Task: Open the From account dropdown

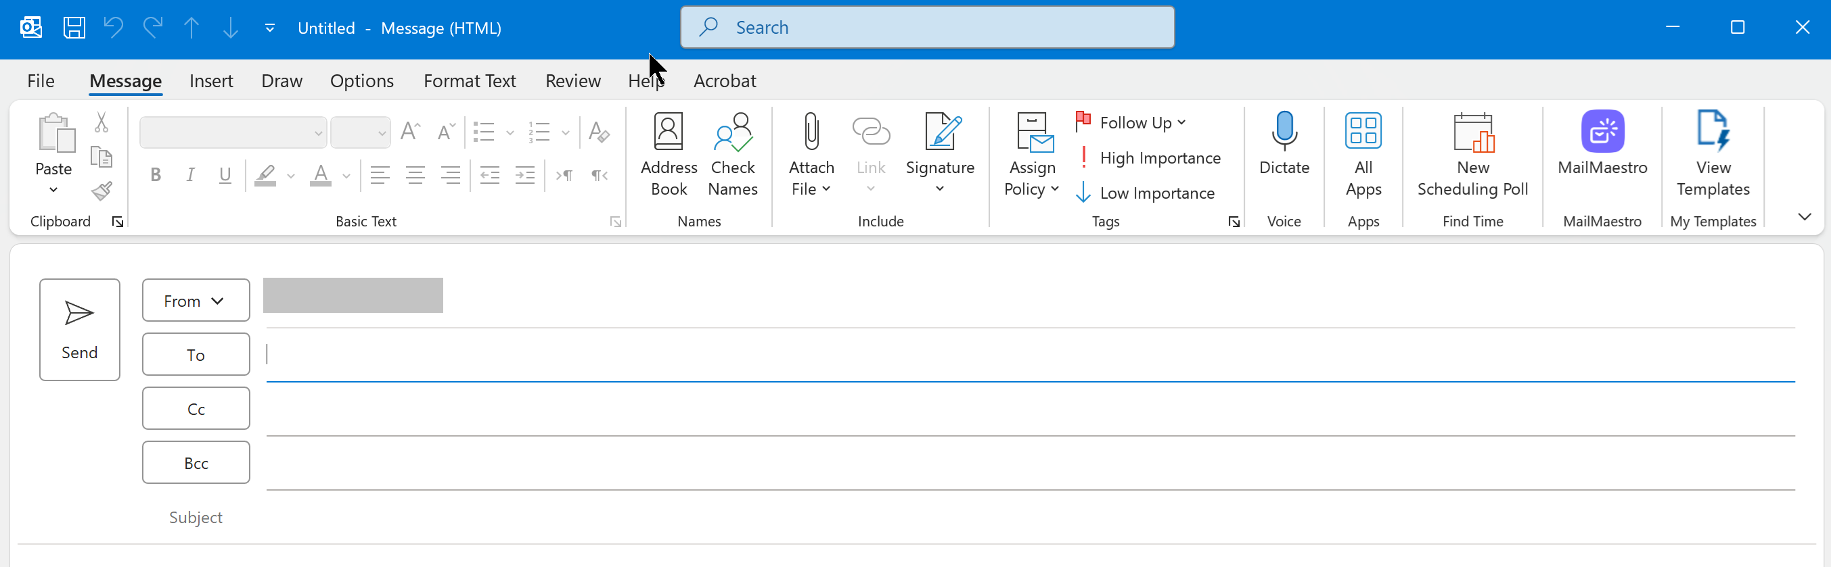Action: point(196,301)
